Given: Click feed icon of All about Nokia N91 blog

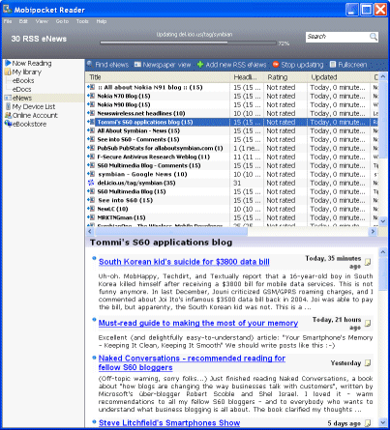Looking at the screenshot, I should click(x=91, y=87).
